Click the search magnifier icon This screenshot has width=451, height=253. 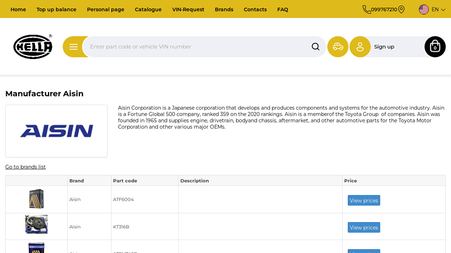pyautogui.click(x=315, y=47)
